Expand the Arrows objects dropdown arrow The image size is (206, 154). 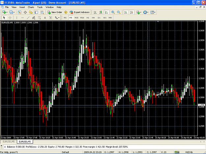point(59,18)
